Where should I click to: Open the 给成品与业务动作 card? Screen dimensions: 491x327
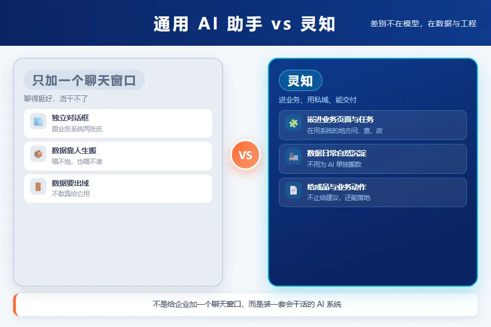373,192
